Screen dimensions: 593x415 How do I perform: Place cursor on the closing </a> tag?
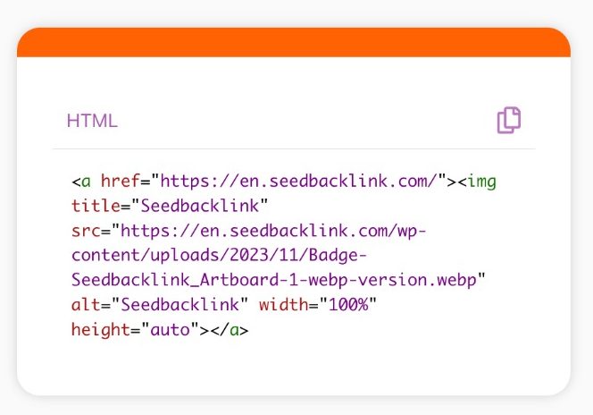point(230,329)
